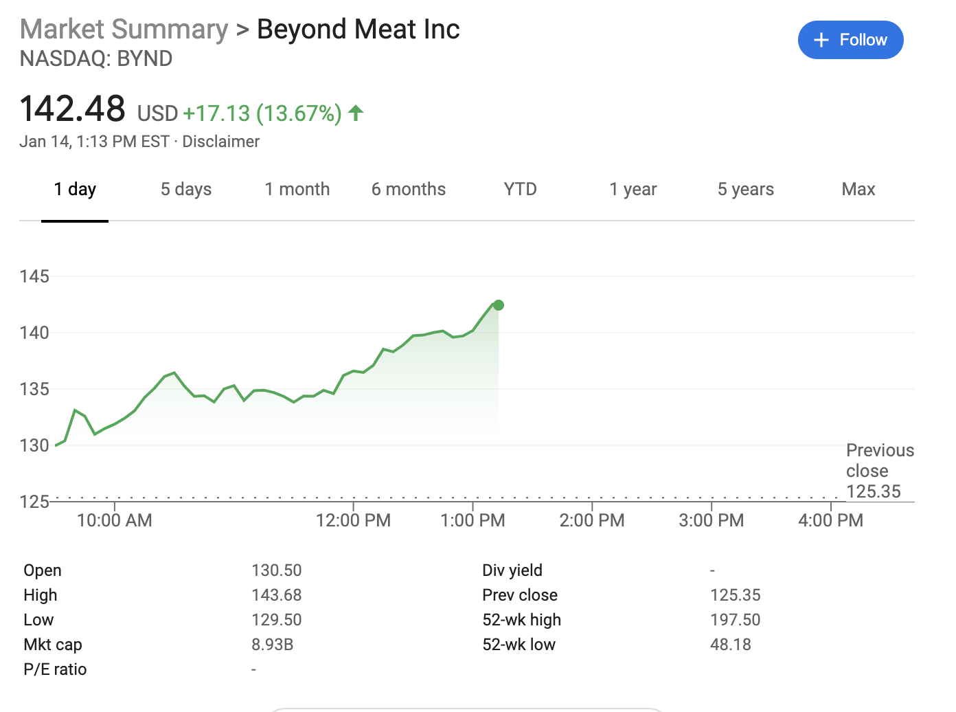Click the Follow button

click(x=850, y=40)
